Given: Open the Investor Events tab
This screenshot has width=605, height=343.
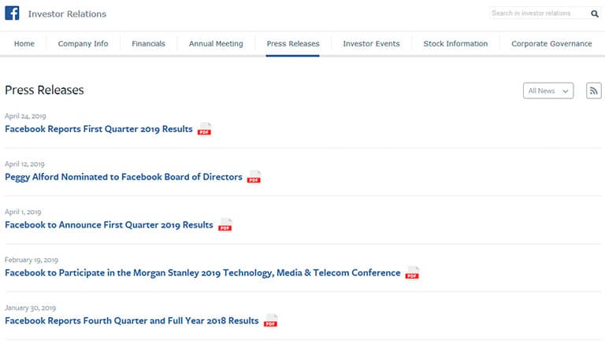Looking at the screenshot, I should click(x=371, y=43).
